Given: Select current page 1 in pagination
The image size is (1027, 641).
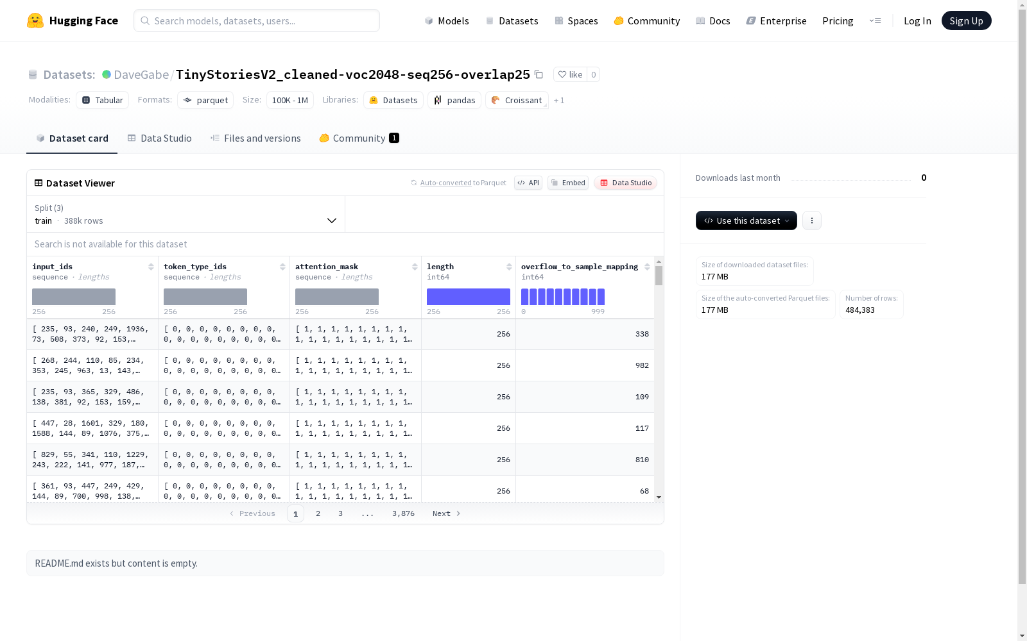Looking at the screenshot, I should 295,513.
